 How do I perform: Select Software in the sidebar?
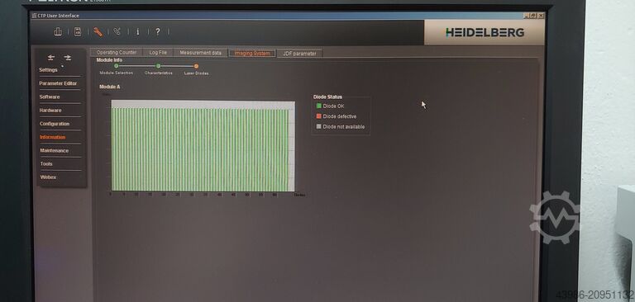click(50, 97)
